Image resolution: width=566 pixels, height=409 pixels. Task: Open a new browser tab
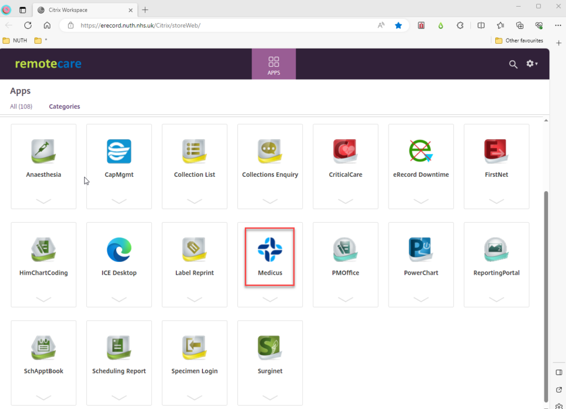(145, 10)
